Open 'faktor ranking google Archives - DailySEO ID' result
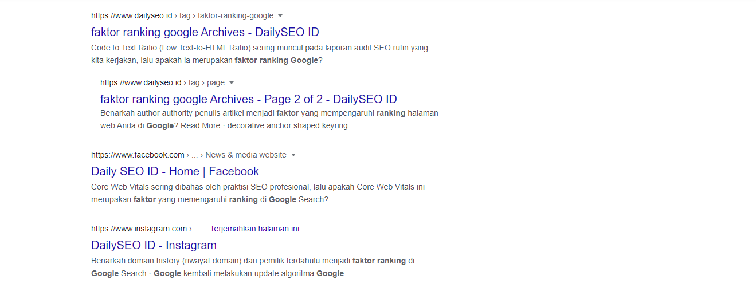Screen dimensions: 756x295 (x=205, y=32)
